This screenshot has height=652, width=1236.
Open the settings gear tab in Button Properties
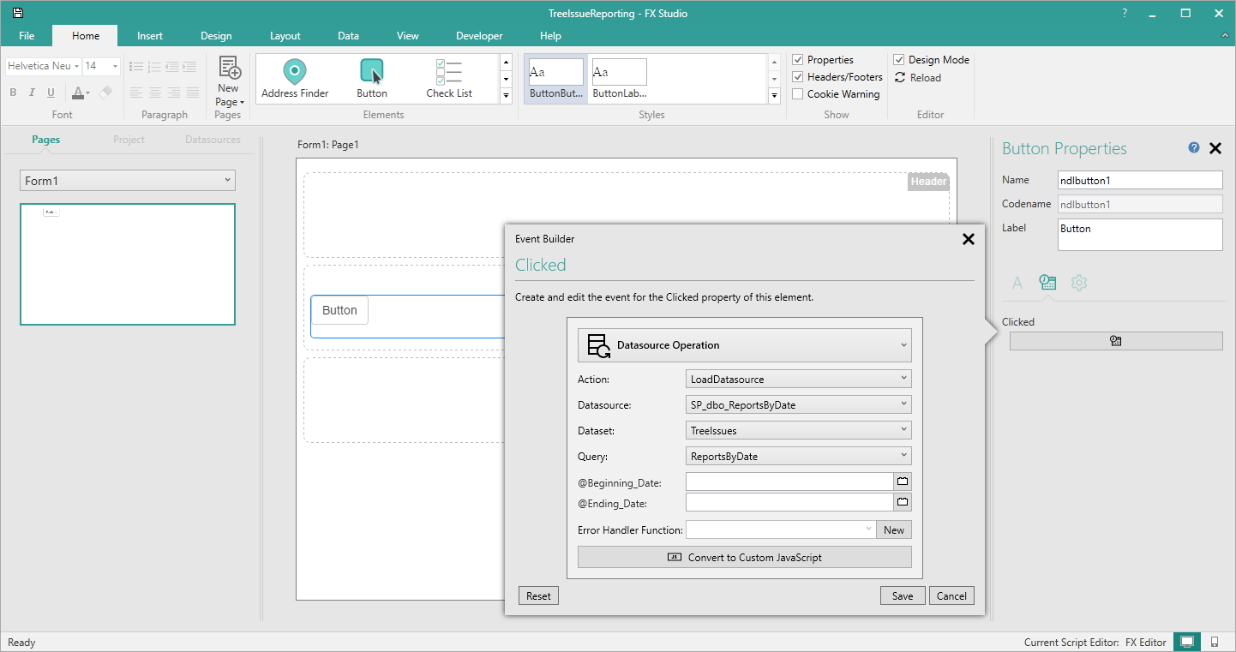1079,283
